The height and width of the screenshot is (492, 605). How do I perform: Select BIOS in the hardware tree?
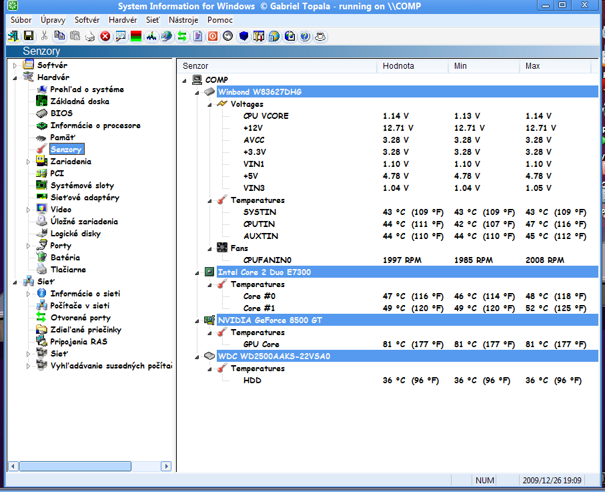pos(61,113)
